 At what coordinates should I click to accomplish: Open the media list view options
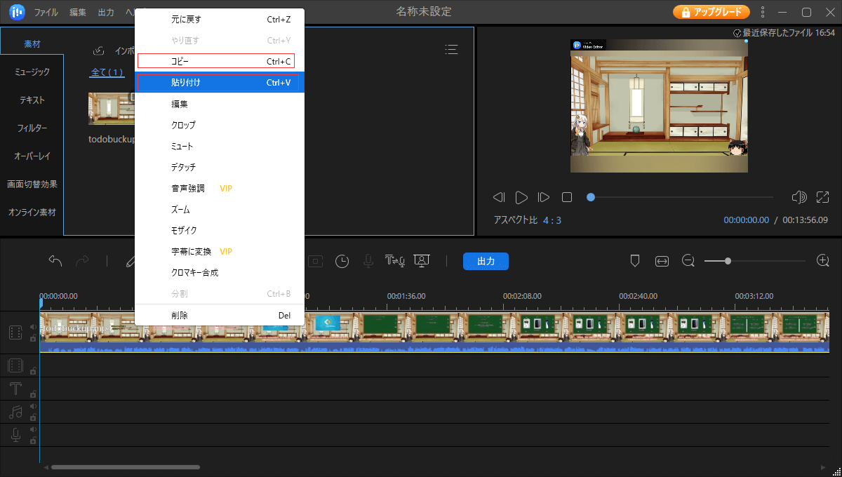coord(452,49)
